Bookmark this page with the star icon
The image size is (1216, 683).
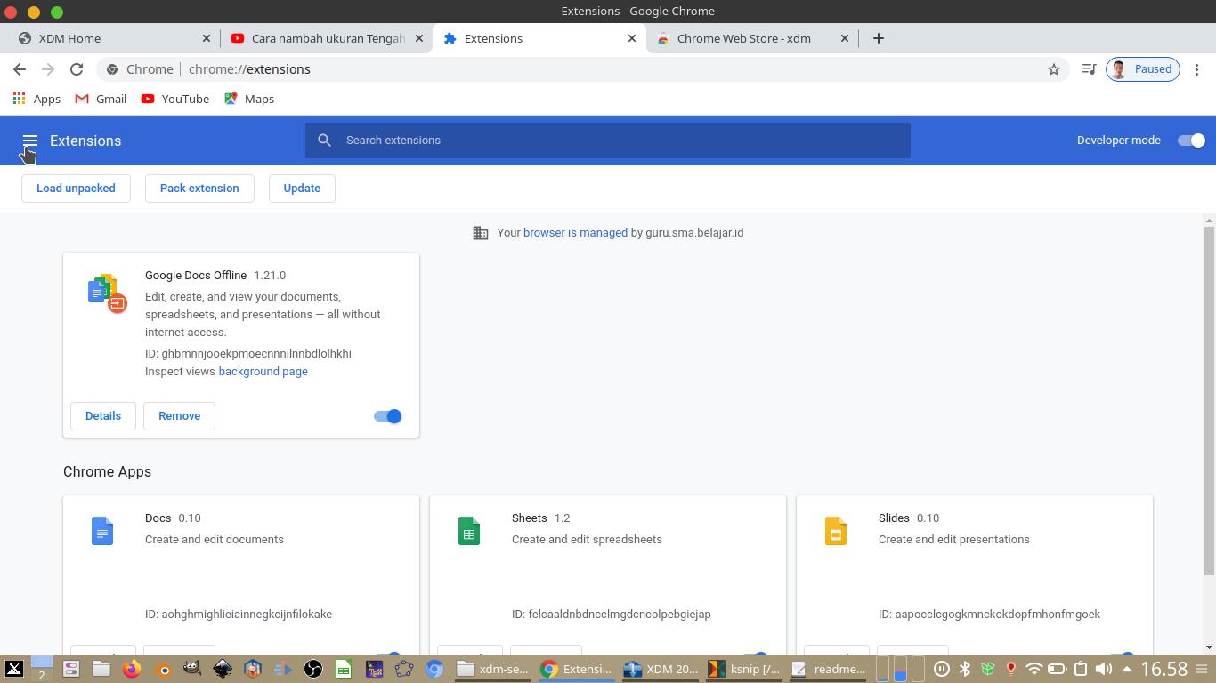(1054, 69)
